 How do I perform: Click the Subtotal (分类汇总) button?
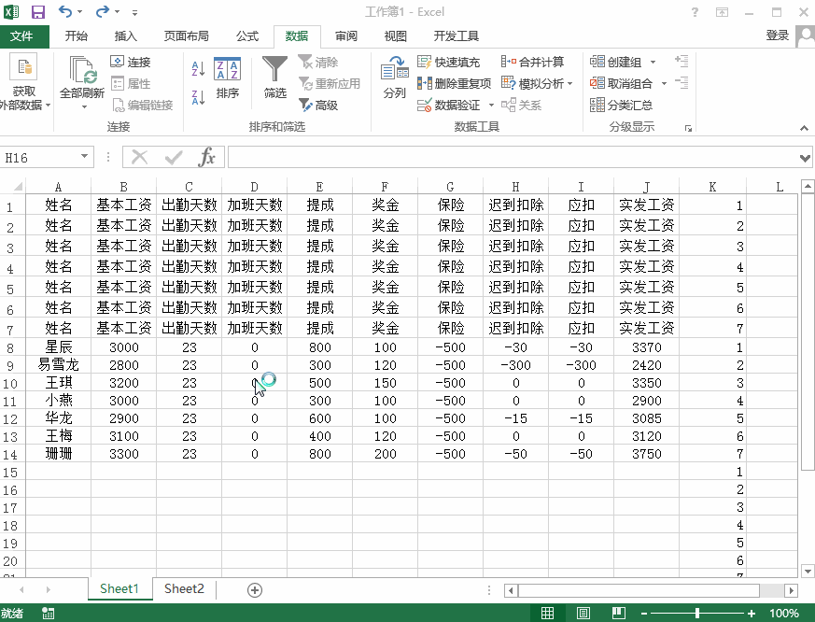click(621, 105)
